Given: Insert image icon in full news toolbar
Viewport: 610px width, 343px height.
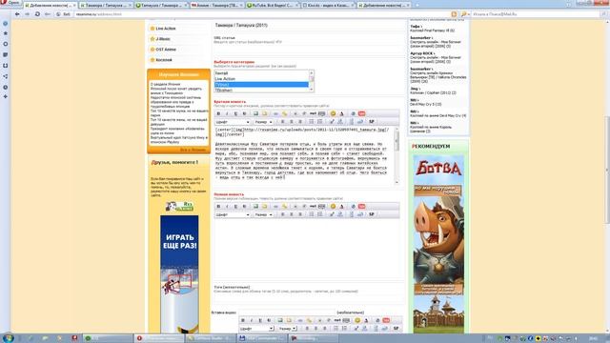Looking at the screenshot, I should coord(255,206).
